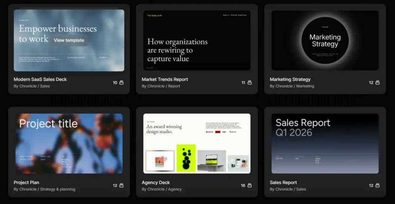
Task: Click the Market Trends Report title
Action: tap(165, 79)
